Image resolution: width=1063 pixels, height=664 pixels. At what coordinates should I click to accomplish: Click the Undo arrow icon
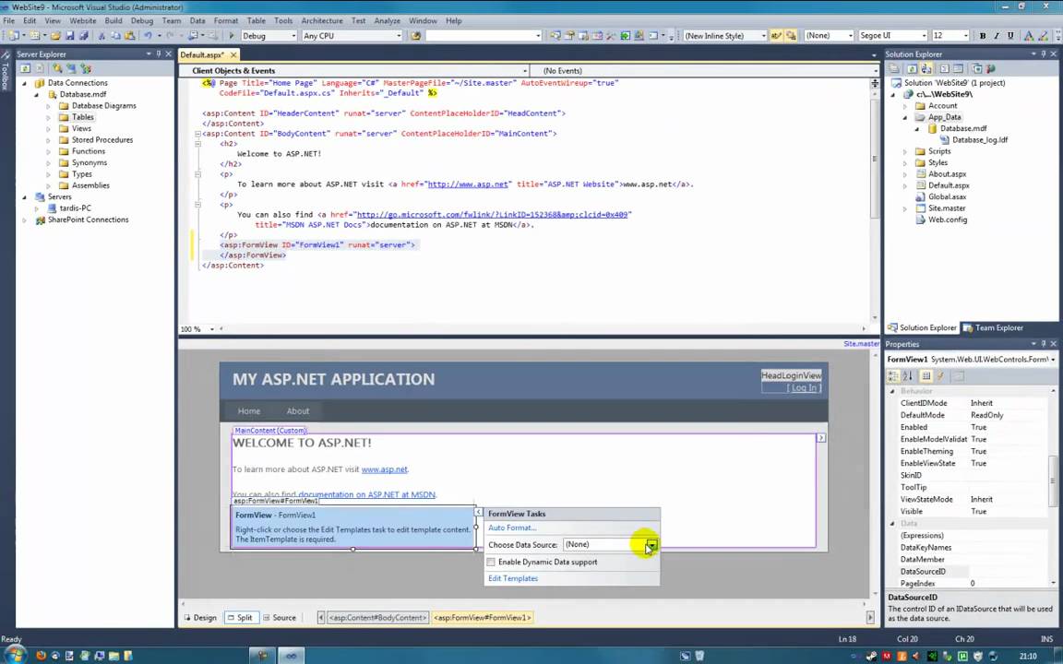pyautogui.click(x=148, y=36)
